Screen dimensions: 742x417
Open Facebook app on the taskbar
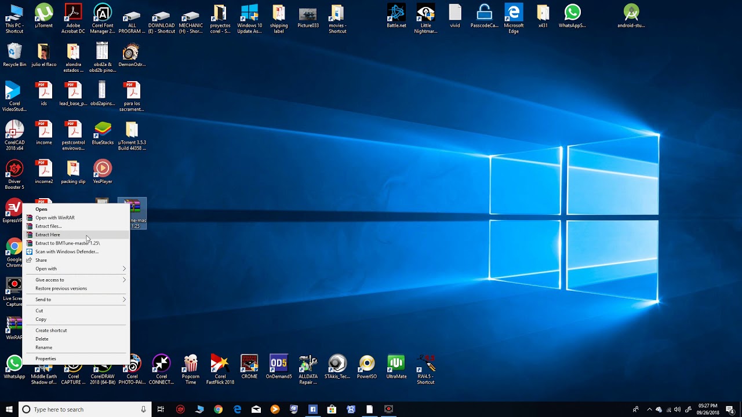(x=313, y=409)
